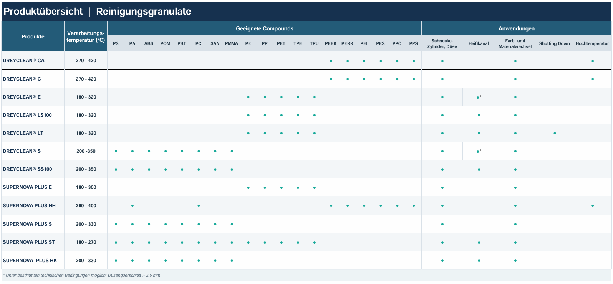Select the Hochtemperatur dot for DREYCLEAN® CA
The height and width of the screenshot is (284, 613).
tap(593, 61)
